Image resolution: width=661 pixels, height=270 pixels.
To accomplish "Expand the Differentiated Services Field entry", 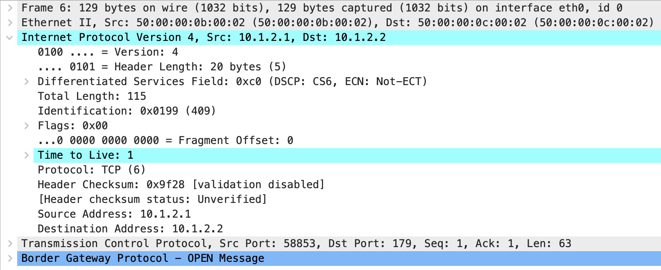I will (27, 81).
